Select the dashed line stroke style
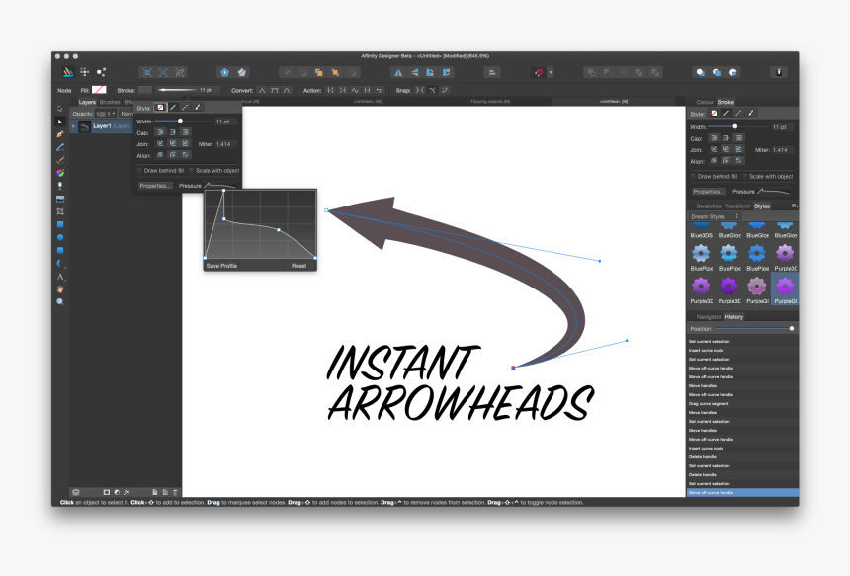 coord(185,107)
